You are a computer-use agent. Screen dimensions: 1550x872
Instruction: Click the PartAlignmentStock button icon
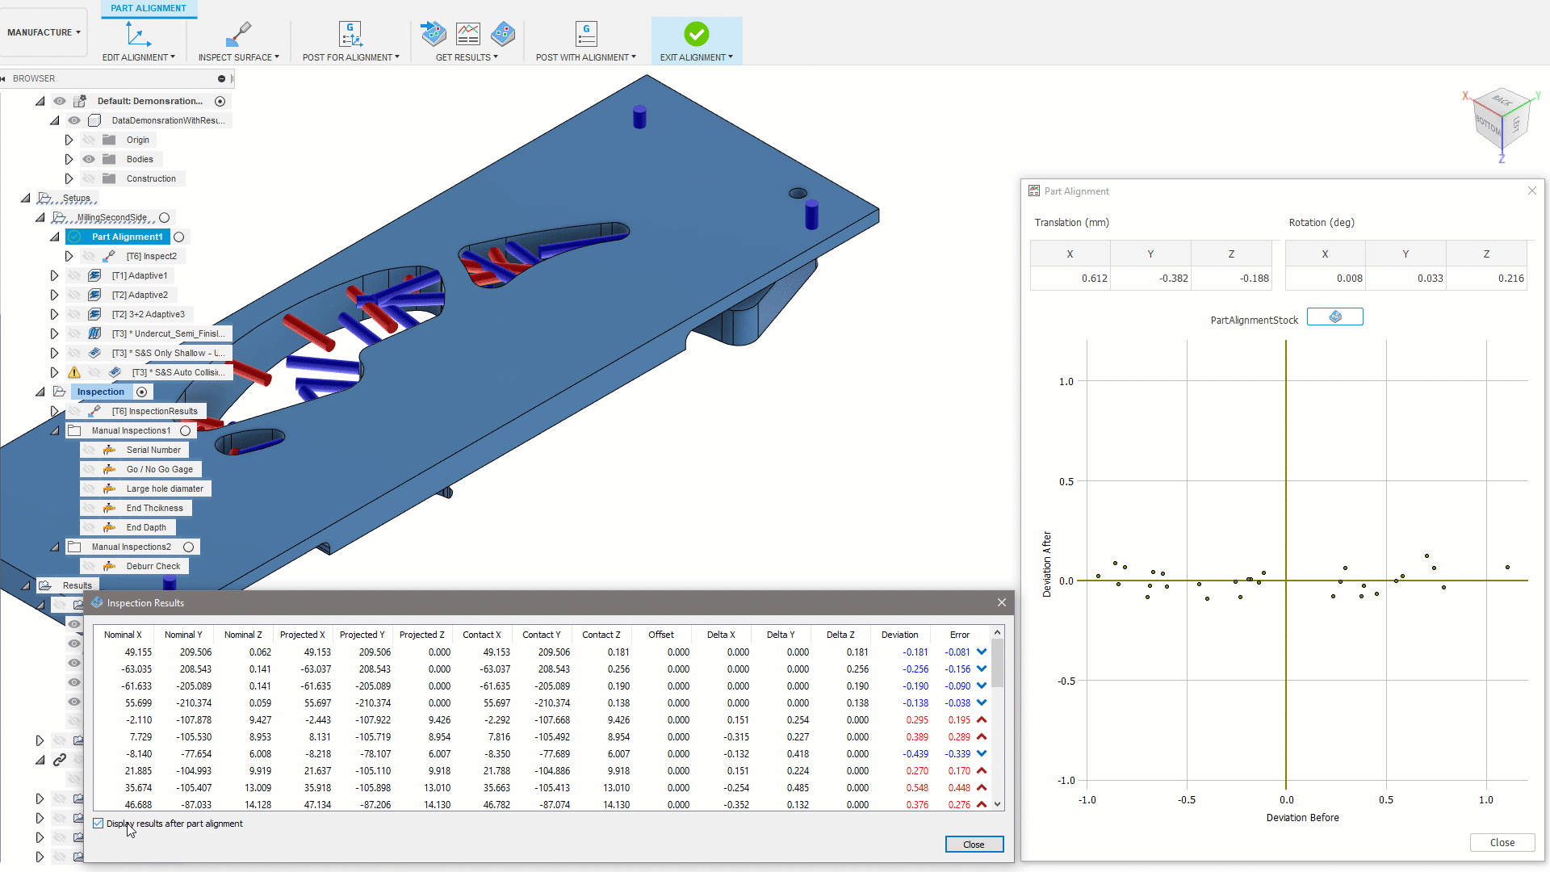[1334, 317]
